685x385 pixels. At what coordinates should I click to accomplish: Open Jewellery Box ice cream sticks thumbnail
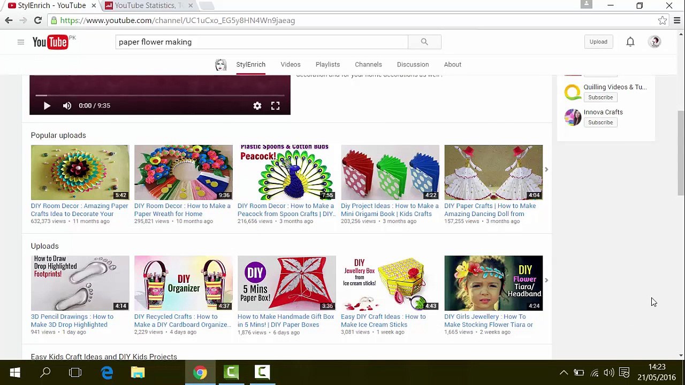pyautogui.click(x=390, y=283)
